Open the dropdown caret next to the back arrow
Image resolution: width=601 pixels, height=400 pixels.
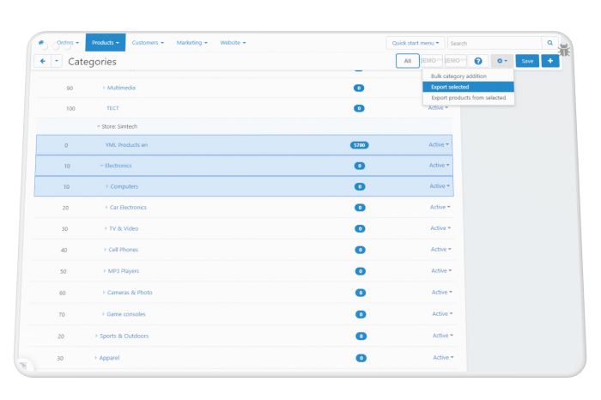[x=57, y=61]
